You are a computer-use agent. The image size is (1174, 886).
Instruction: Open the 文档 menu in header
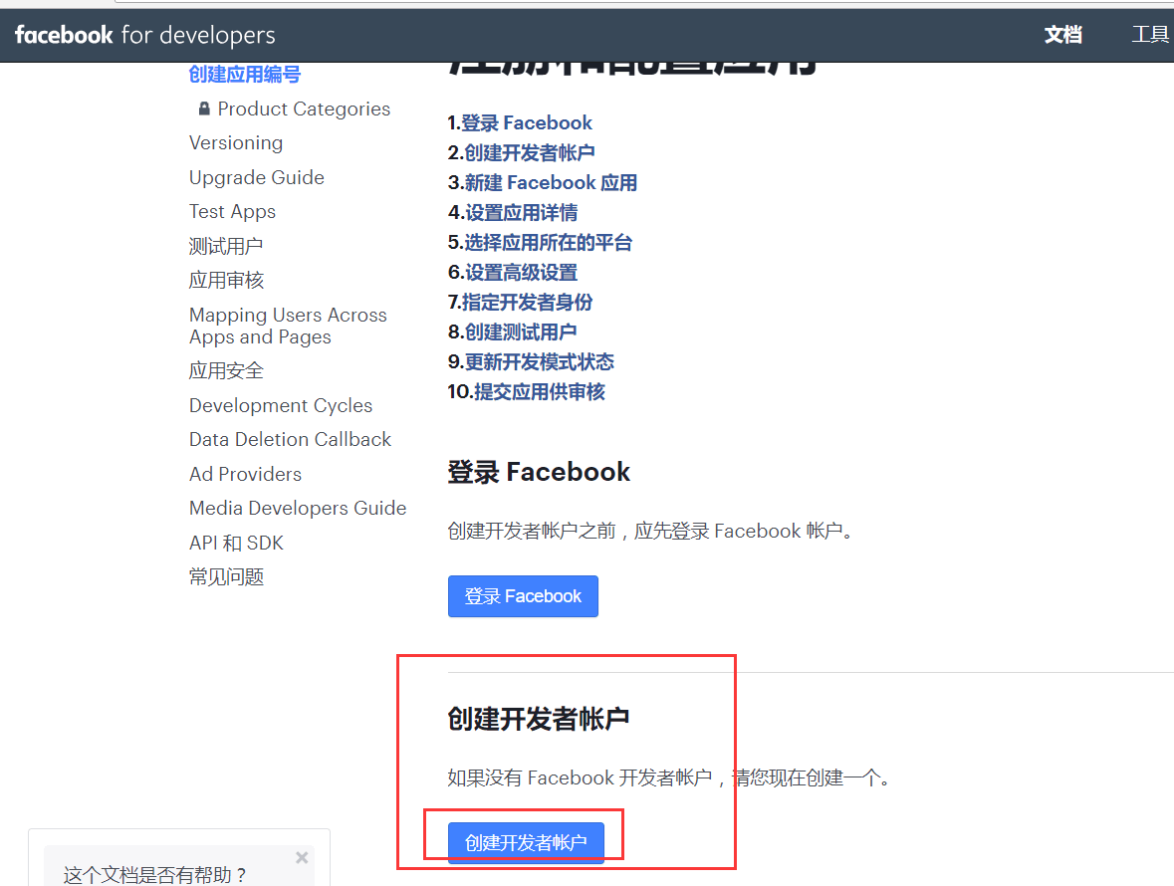[x=1062, y=35]
